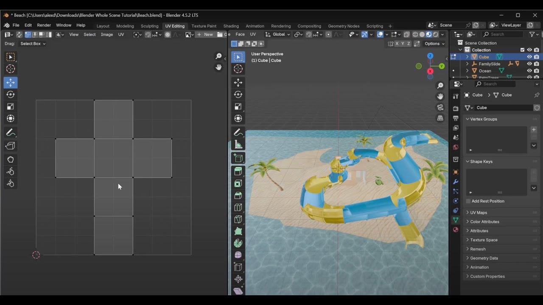Add a new workspace with plus tab

tap(390, 26)
